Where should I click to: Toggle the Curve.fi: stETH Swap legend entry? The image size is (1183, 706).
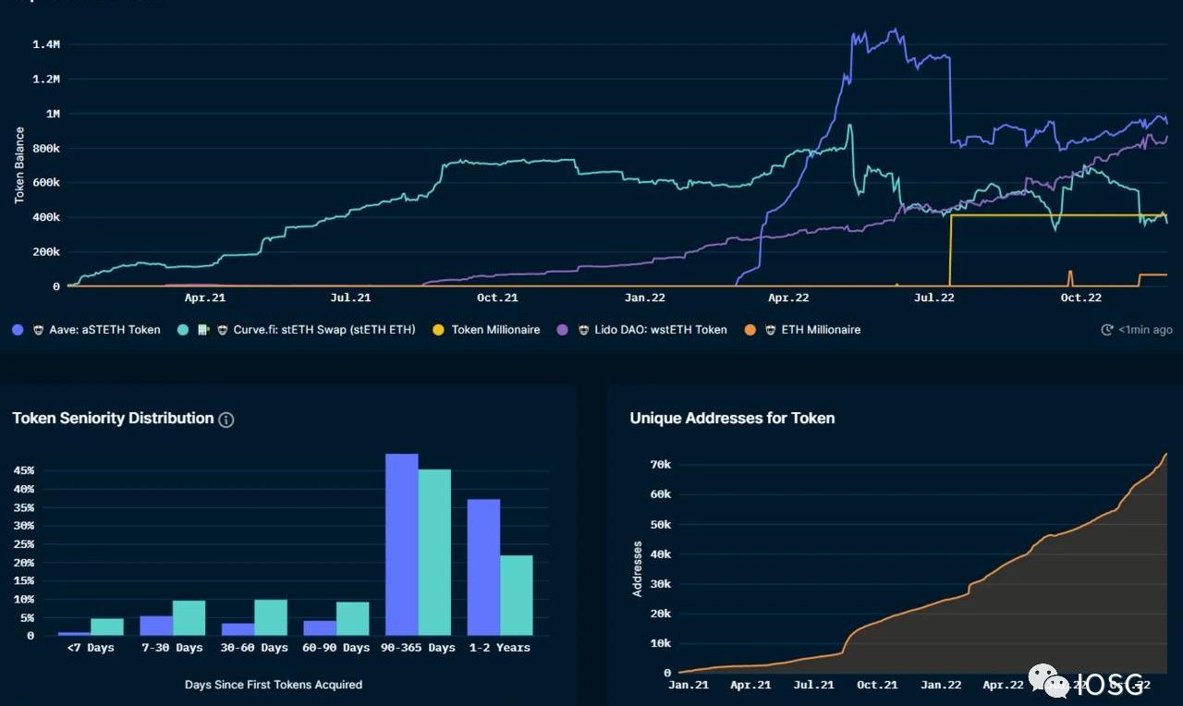tap(324, 330)
